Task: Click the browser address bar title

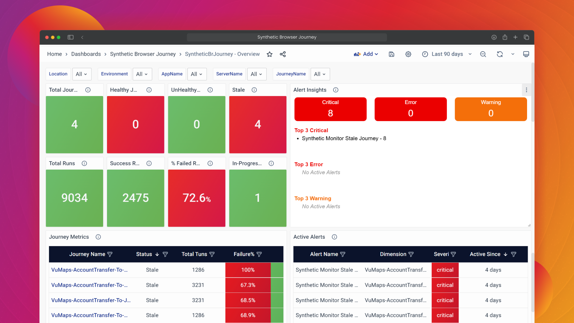Action: [287, 37]
